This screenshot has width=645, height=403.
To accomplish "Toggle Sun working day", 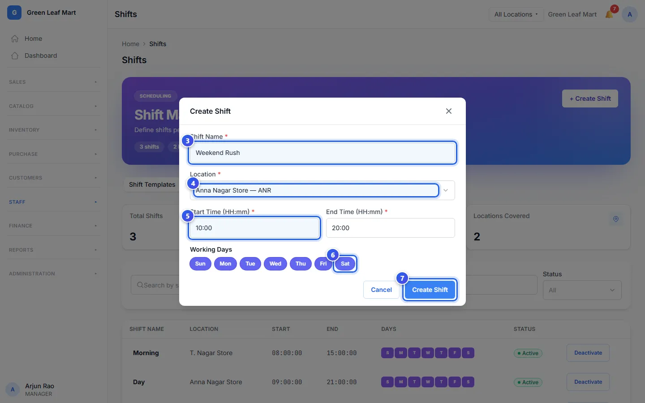I will point(200,264).
